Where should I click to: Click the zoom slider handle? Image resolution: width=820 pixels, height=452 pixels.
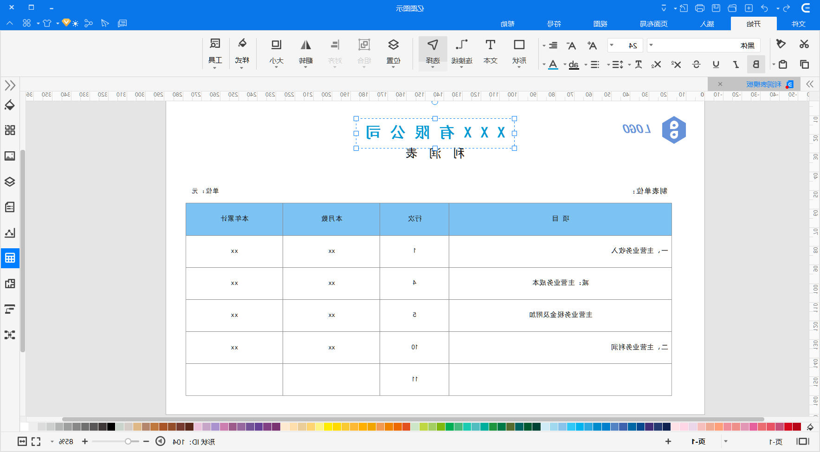pos(128,441)
